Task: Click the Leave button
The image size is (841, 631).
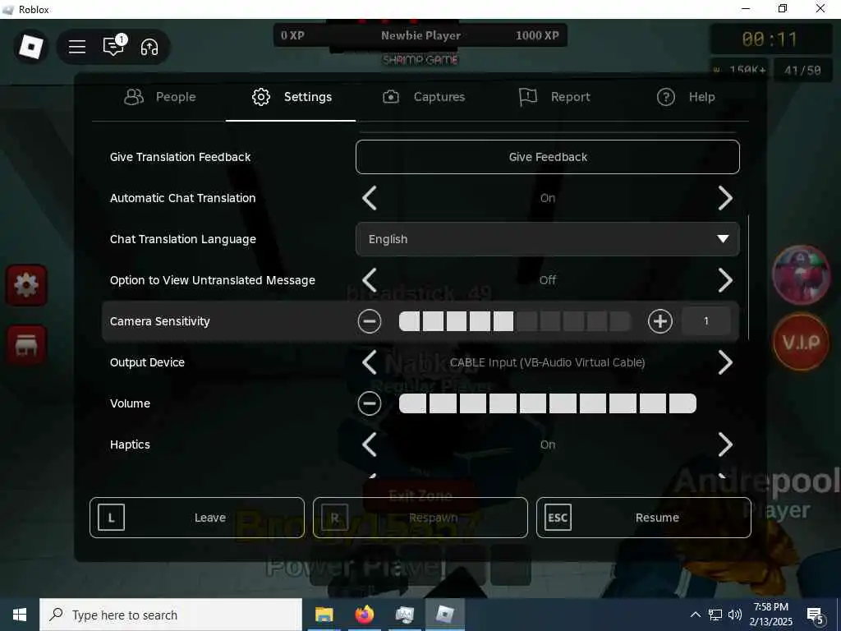Action: [x=197, y=518]
